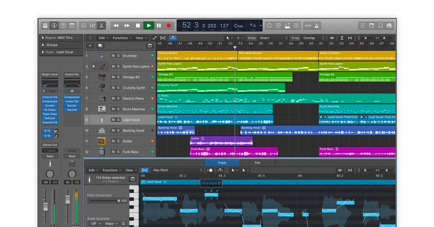This screenshot has height=227, width=434.
Task: Open the Flex Pitch mode dropdown
Action: click(177, 170)
